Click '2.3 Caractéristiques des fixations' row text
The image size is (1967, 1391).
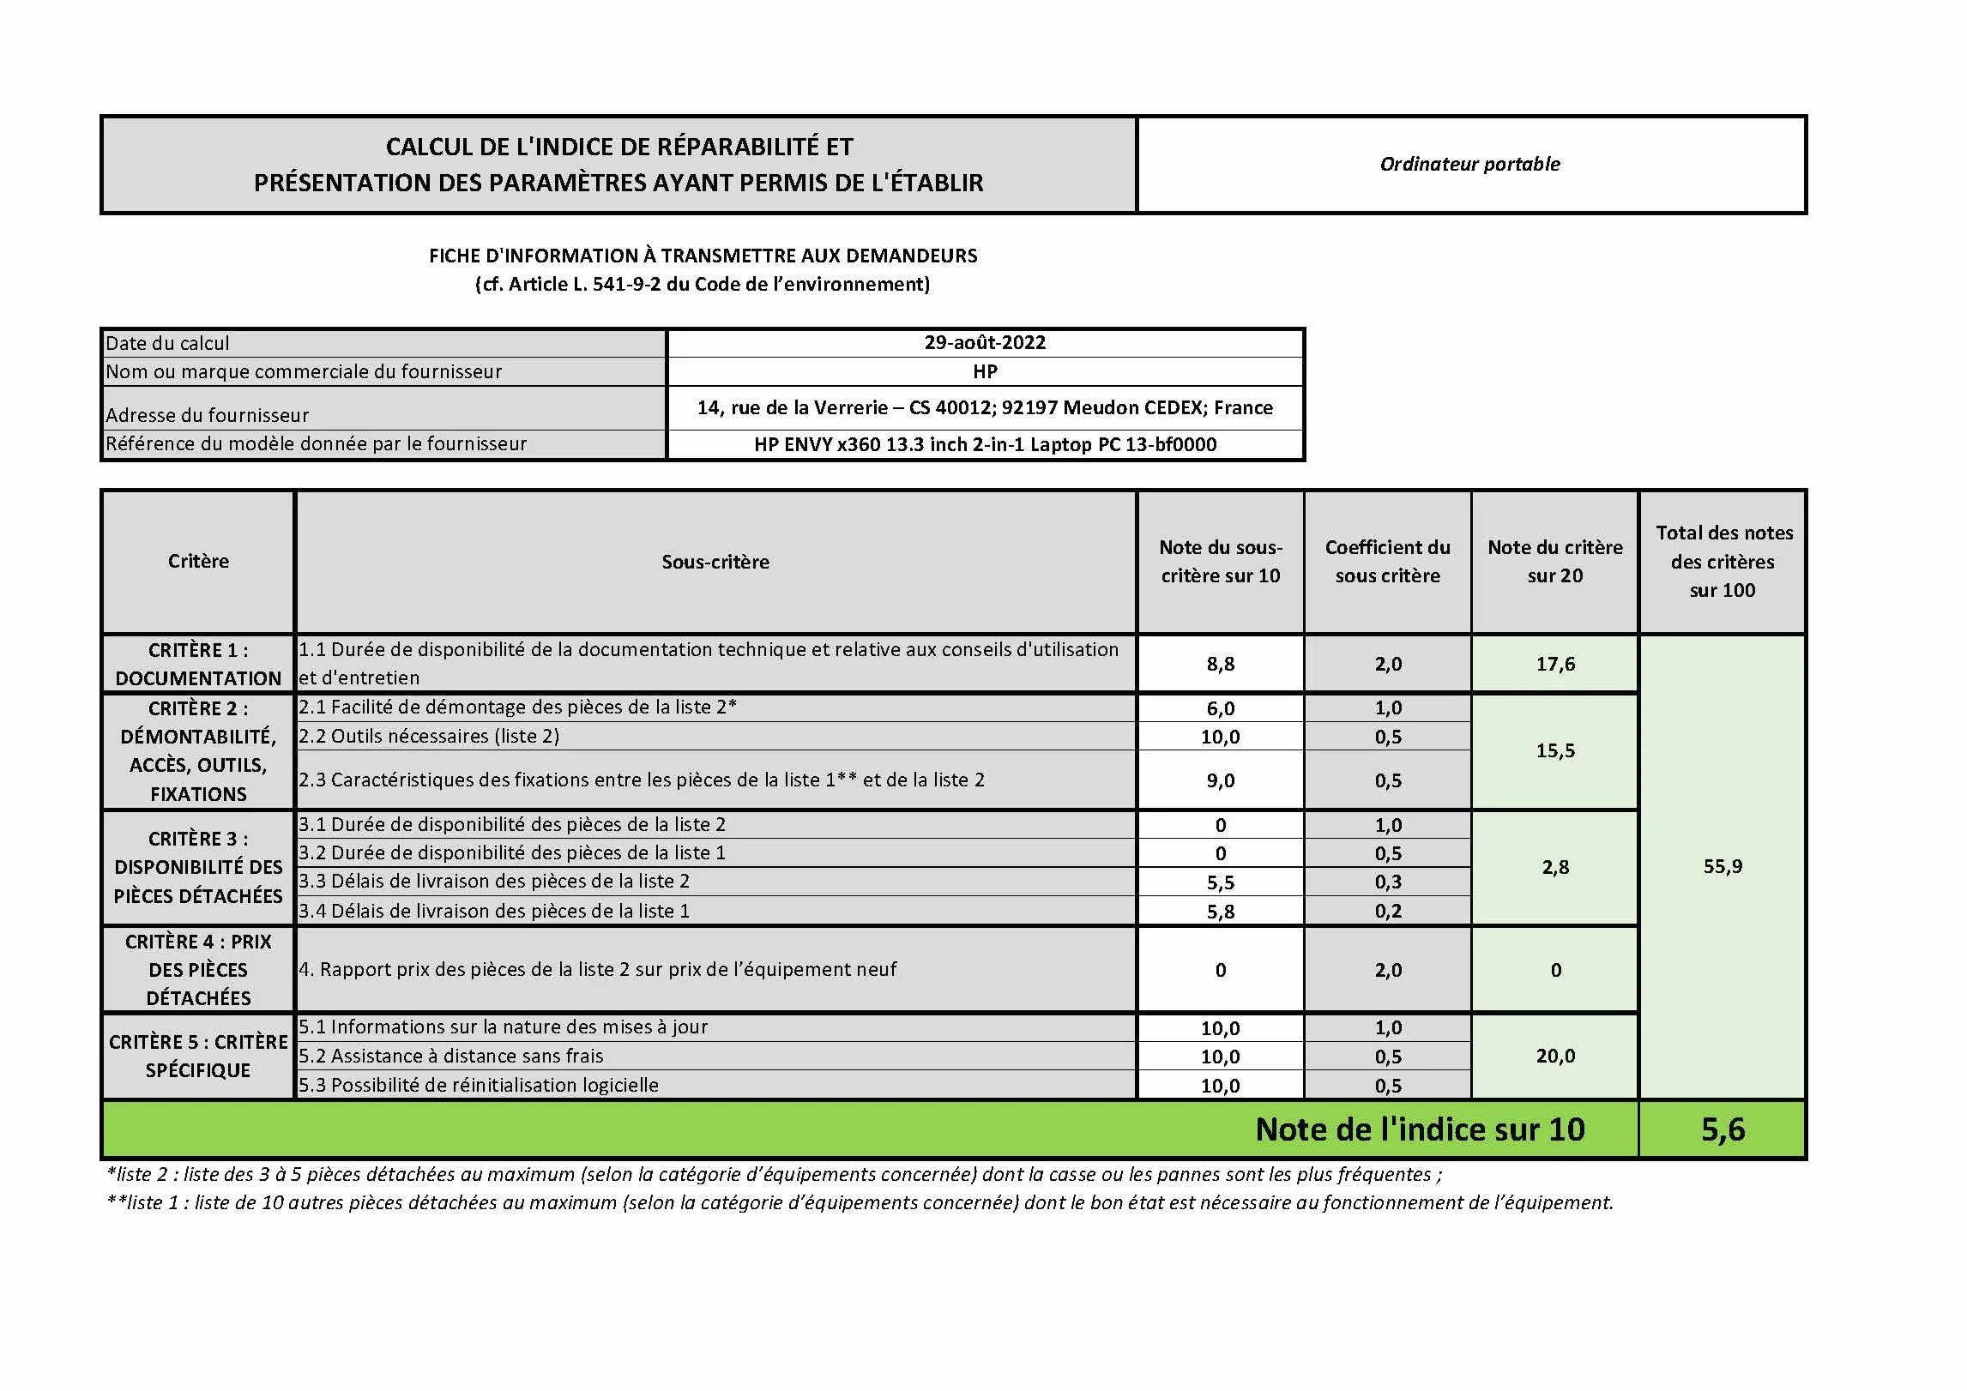[x=642, y=780]
